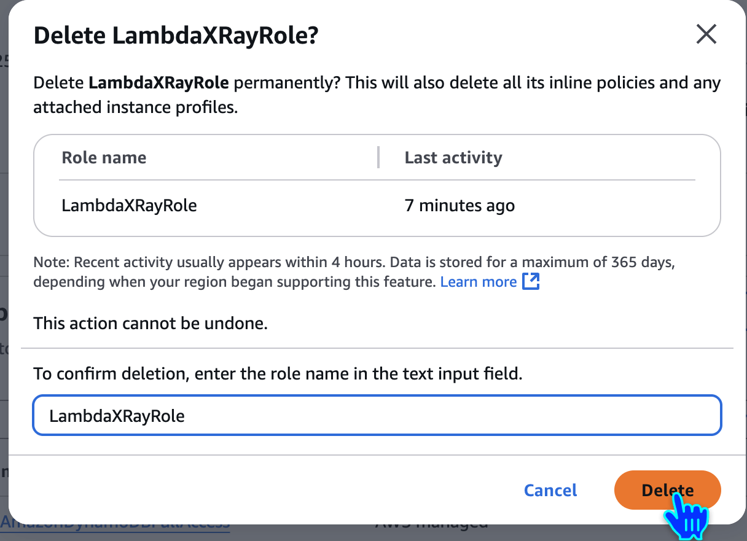Cancel the role deletion
Viewport: 747px width, 541px height.
[550, 490]
